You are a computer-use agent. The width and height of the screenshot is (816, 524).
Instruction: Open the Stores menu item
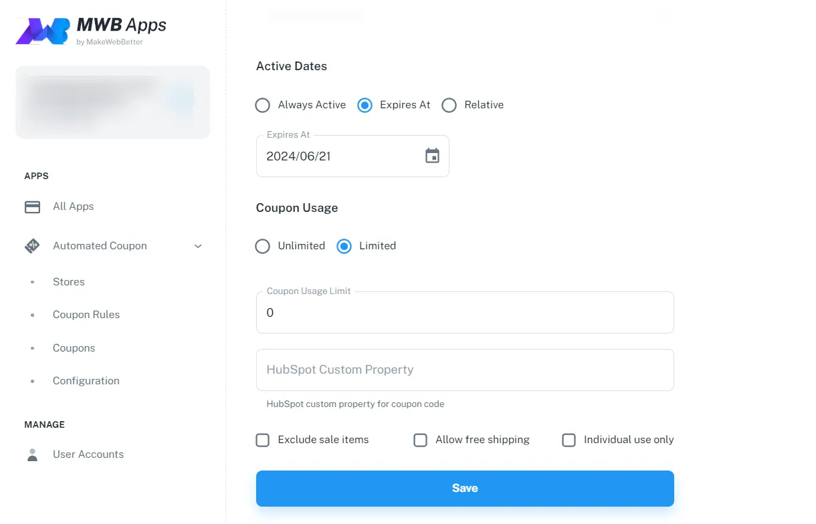coord(69,282)
